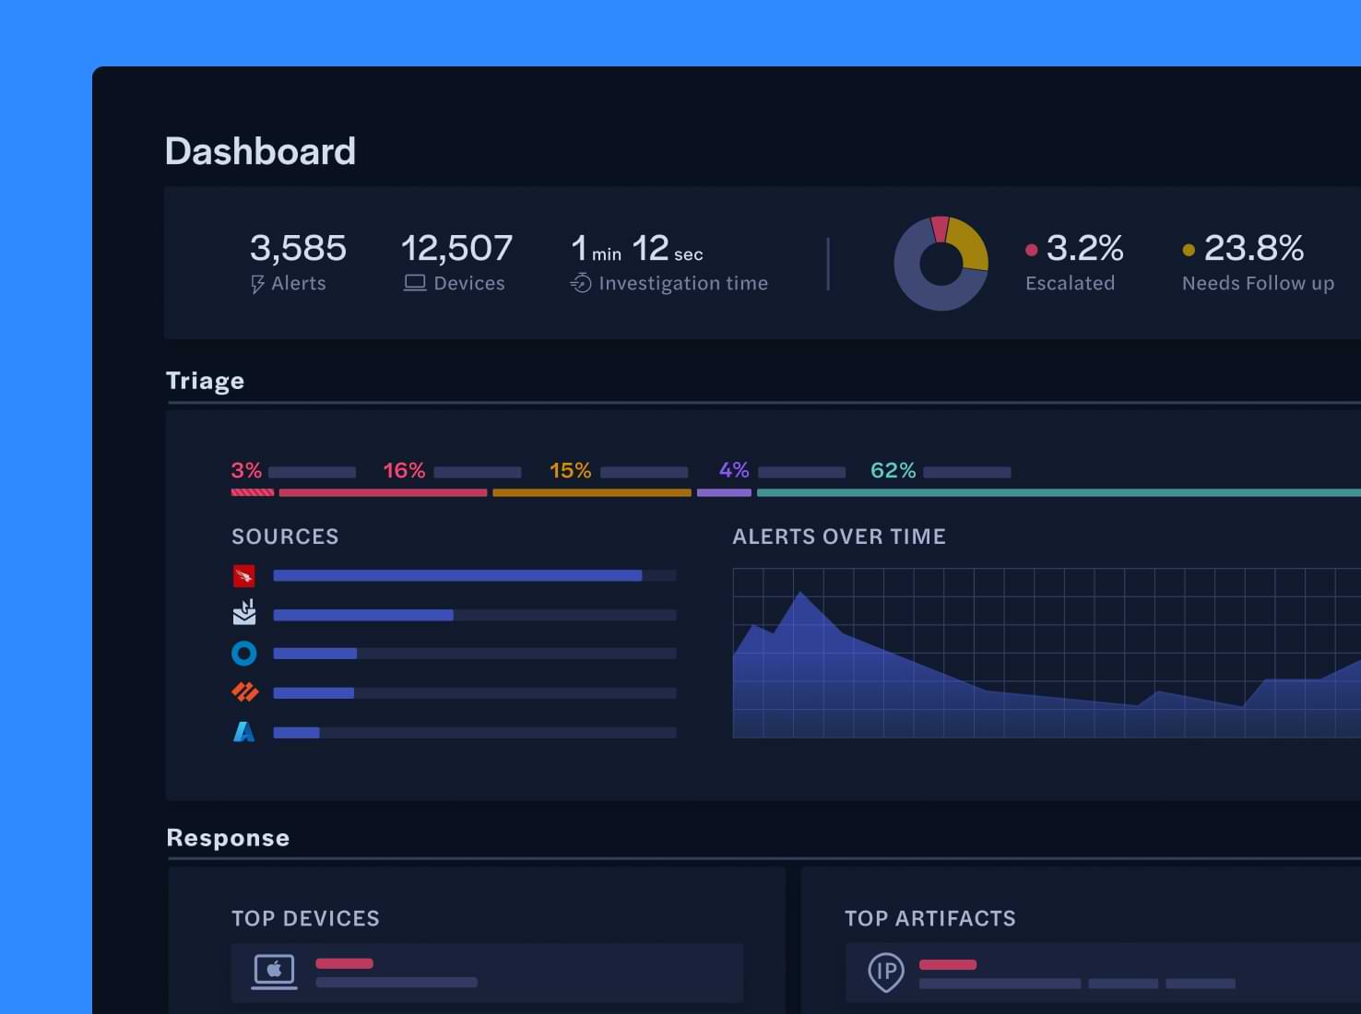The height and width of the screenshot is (1014, 1361).
Task: Click the laptop Devices icon
Action: click(x=415, y=283)
